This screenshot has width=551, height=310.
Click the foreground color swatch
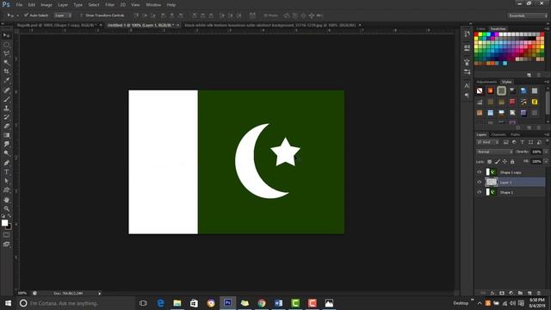[4, 223]
